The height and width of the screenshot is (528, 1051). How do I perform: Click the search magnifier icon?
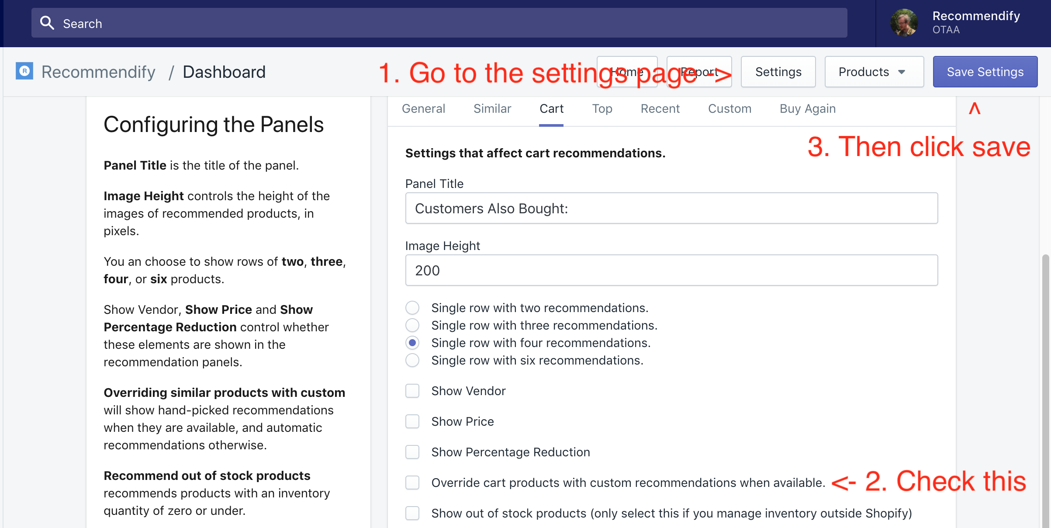tap(47, 23)
